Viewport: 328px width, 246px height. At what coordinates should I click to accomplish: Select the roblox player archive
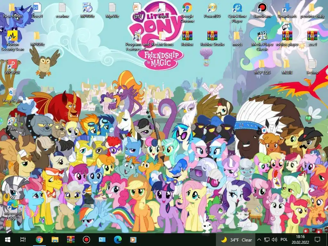pos(287,38)
